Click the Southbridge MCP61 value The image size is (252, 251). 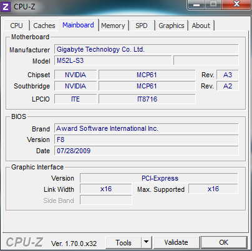(x=147, y=86)
